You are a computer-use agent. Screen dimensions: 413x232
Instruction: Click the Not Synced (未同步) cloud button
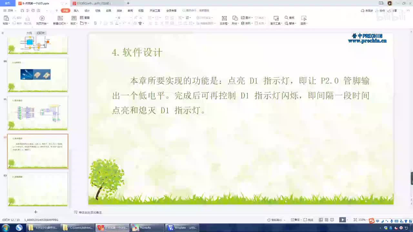click(367, 11)
